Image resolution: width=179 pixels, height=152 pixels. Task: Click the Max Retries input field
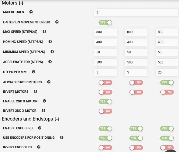pos(136,12)
